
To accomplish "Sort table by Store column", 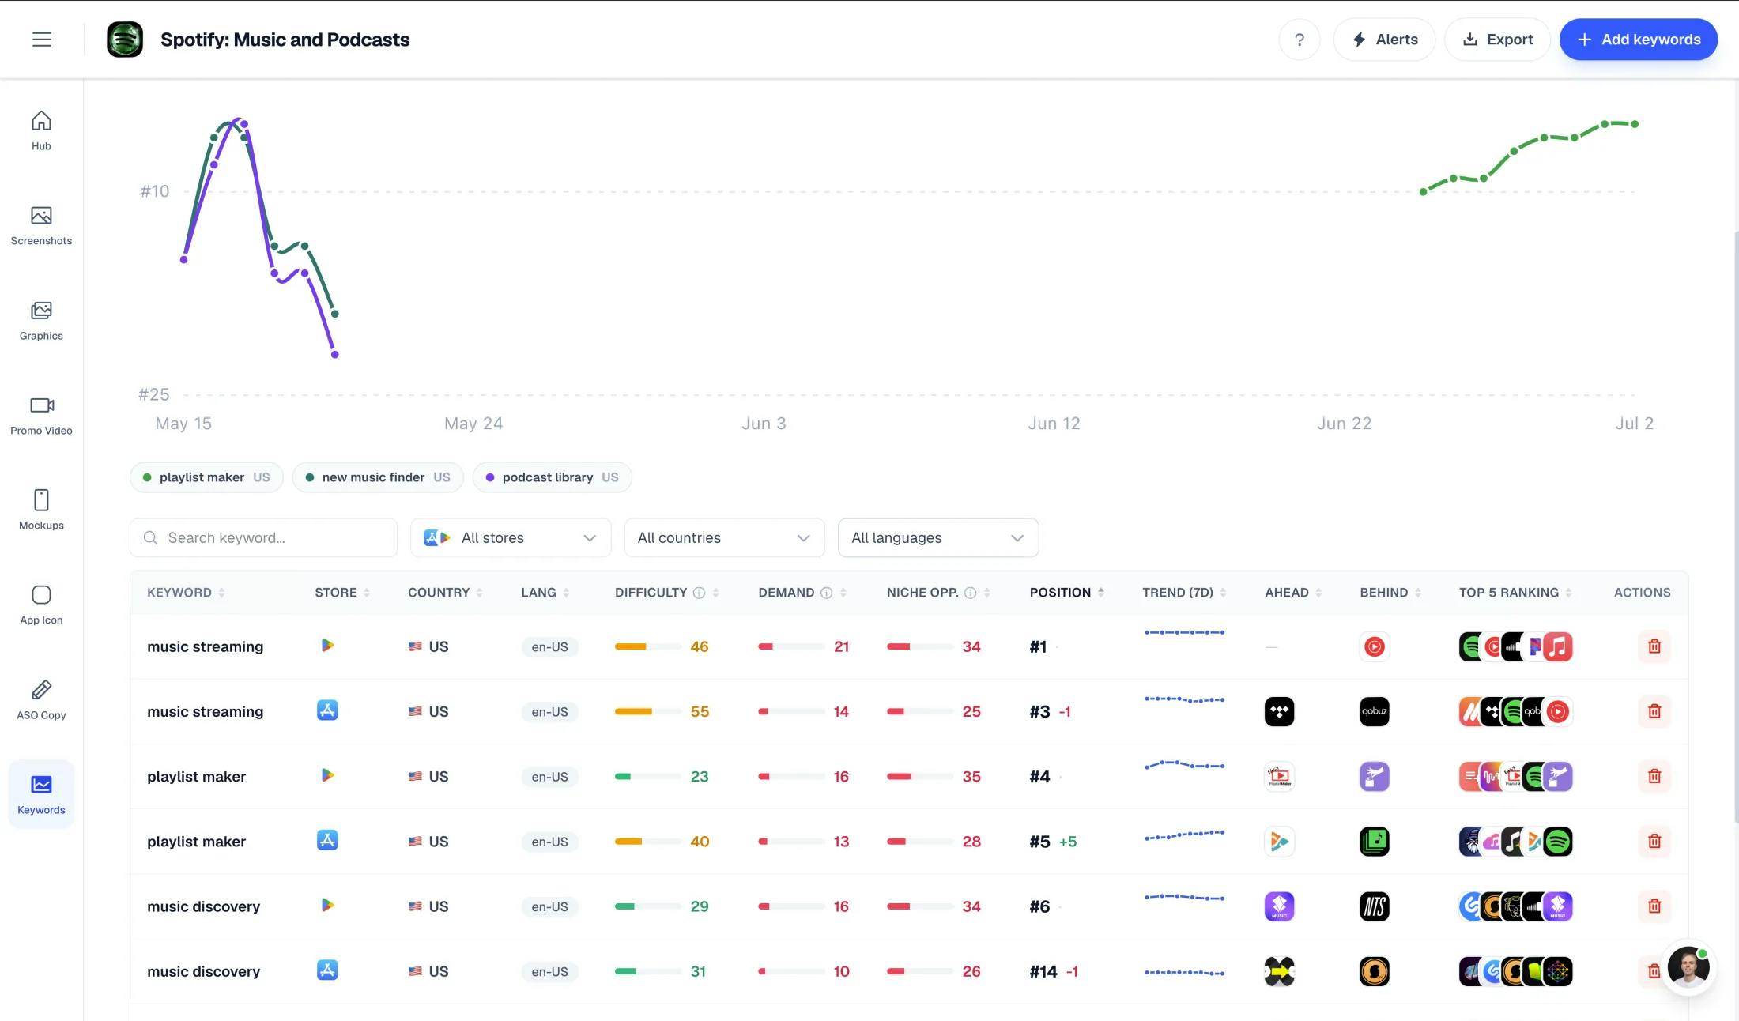I will coord(342,593).
